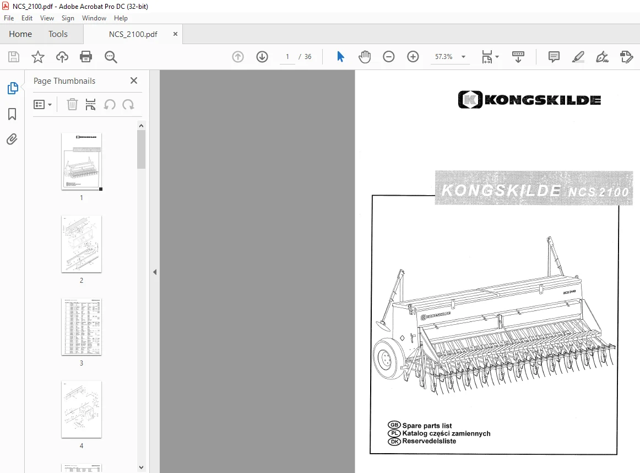Close the Page Thumbnails panel
The width and height of the screenshot is (640, 473).
[133, 80]
